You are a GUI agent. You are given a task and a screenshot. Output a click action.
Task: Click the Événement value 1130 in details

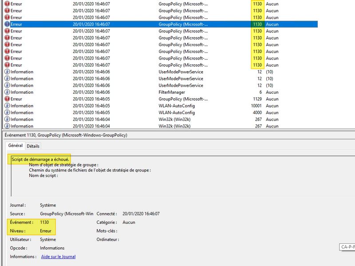click(x=44, y=222)
